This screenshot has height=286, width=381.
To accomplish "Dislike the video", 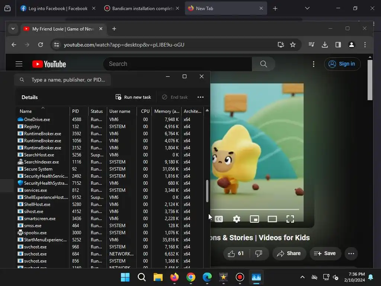I will pos(259,254).
